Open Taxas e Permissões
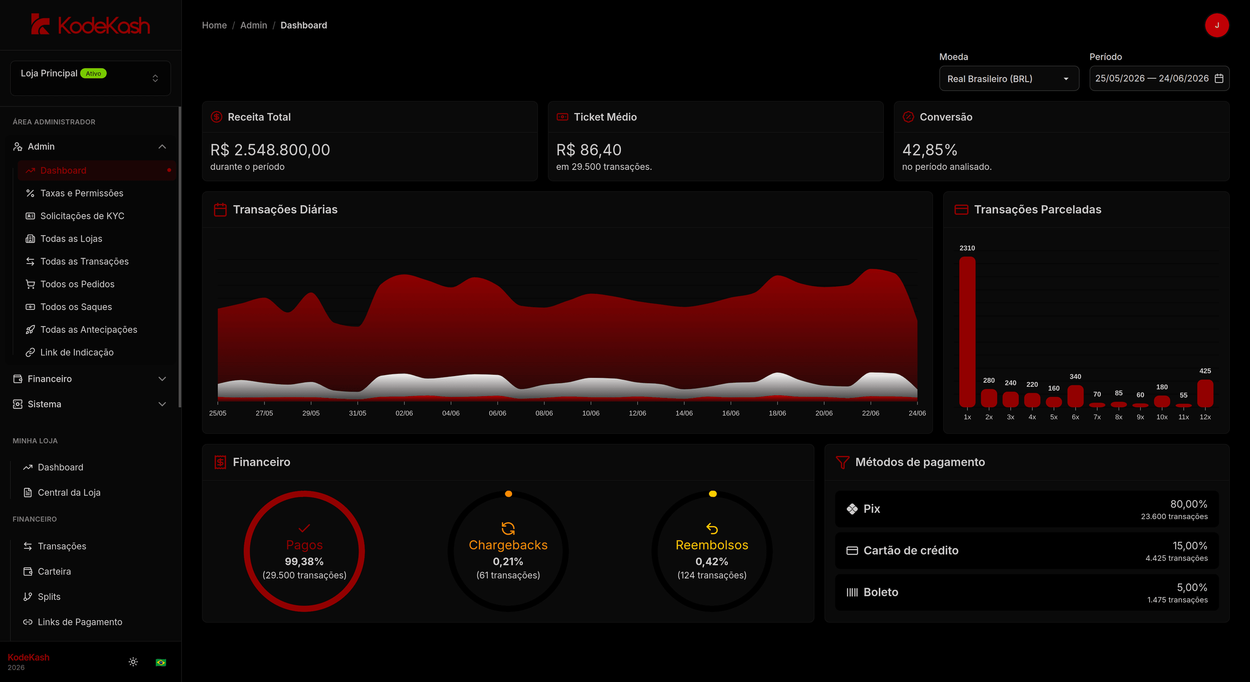This screenshot has height=682, width=1250. coord(96,193)
